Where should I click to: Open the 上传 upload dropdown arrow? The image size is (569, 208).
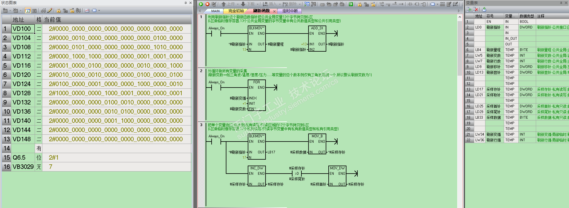point(238,4)
